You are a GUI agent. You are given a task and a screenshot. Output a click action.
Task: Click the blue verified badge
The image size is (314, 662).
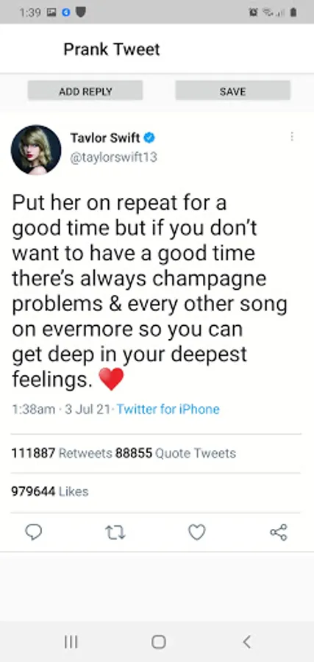point(149,138)
